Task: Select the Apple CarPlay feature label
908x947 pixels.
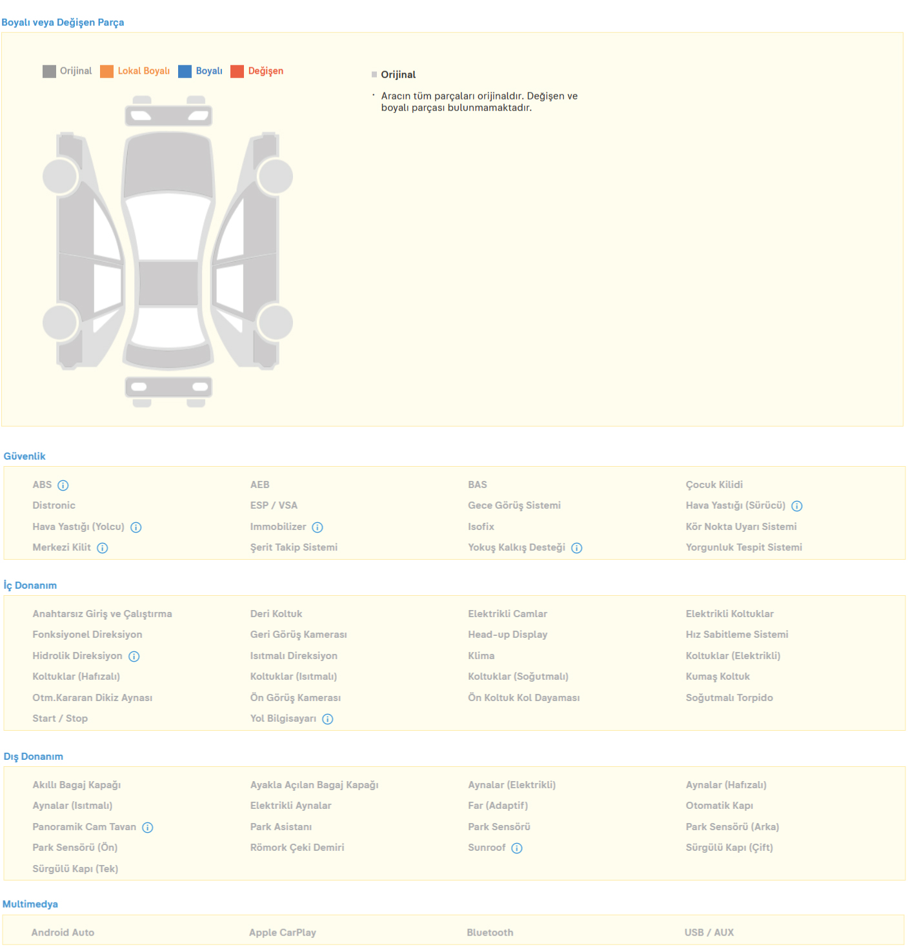Action: click(282, 933)
